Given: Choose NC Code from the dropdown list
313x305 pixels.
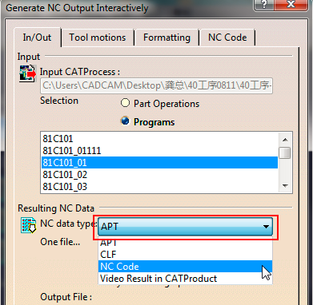Looking at the screenshot, I should pyautogui.click(x=185, y=267).
